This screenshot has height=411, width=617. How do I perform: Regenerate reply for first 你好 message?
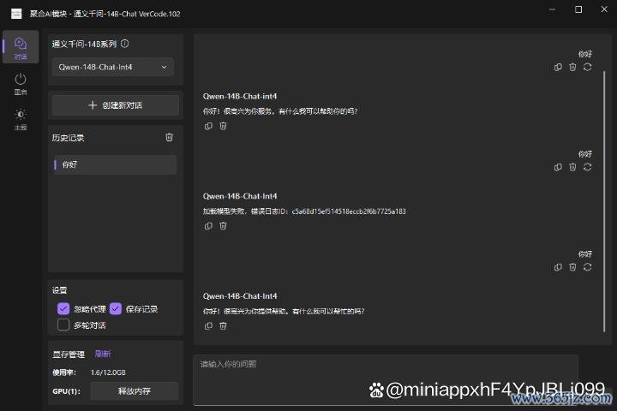point(588,68)
